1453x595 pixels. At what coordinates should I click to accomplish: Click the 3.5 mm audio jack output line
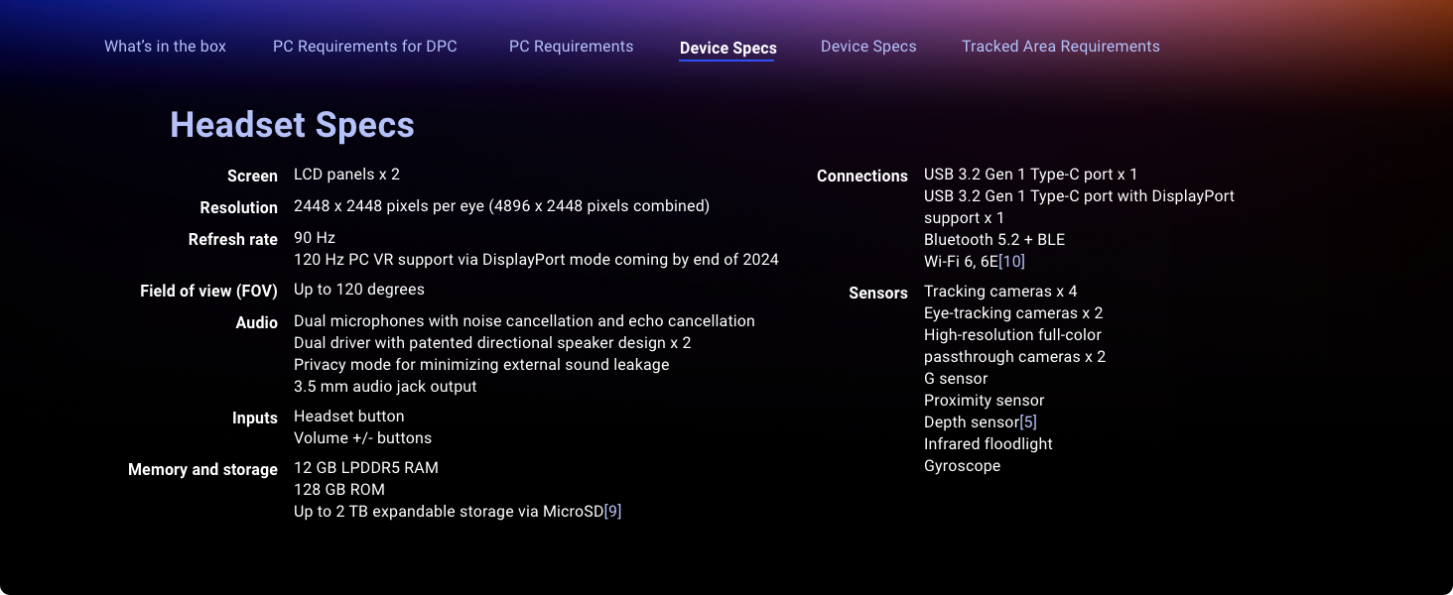click(385, 387)
